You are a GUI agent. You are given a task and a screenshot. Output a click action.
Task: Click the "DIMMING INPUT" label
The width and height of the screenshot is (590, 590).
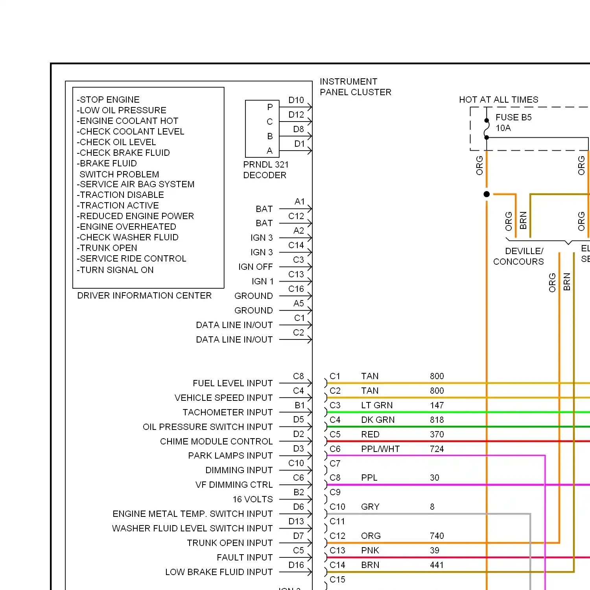(x=239, y=470)
